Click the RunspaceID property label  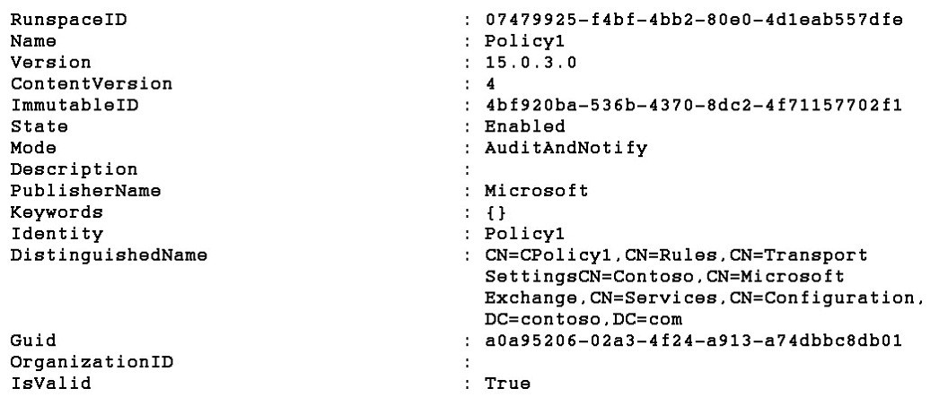(69, 20)
